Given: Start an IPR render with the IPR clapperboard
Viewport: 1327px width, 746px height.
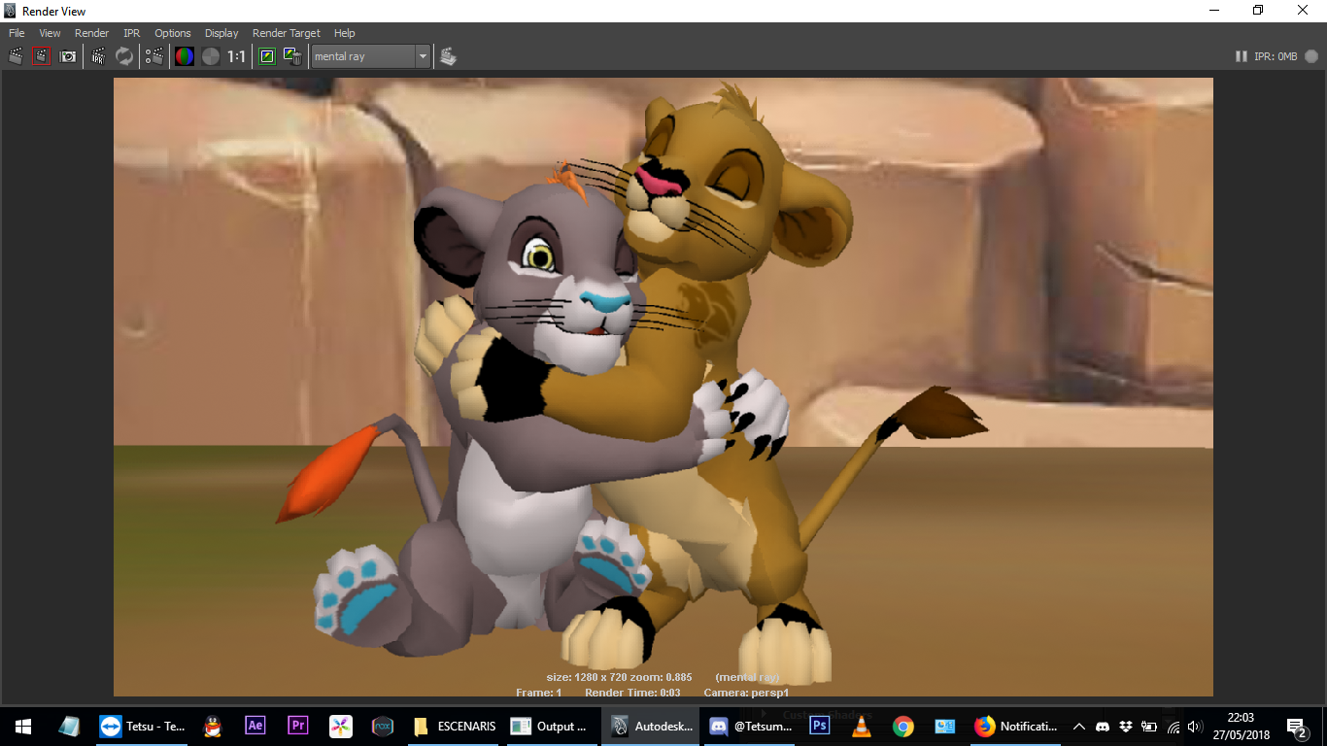Looking at the screenshot, I should click(x=98, y=56).
